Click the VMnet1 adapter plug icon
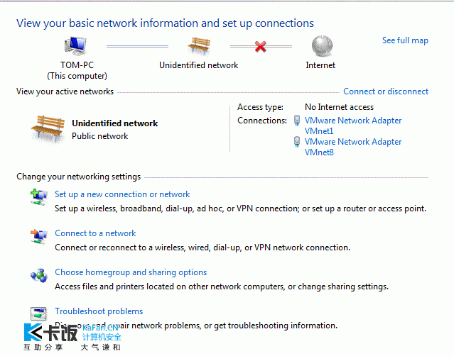 click(297, 121)
